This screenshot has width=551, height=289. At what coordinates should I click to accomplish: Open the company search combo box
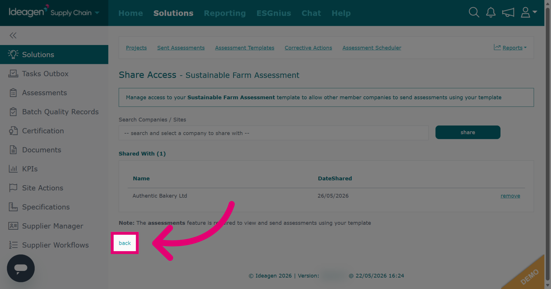(x=273, y=133)
